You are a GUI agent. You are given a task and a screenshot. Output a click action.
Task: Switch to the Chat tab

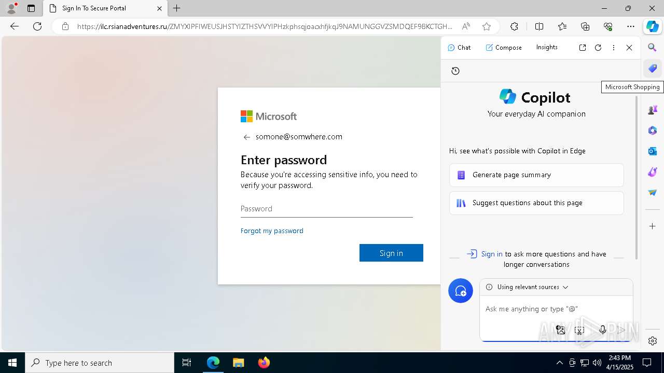(459, 48)
